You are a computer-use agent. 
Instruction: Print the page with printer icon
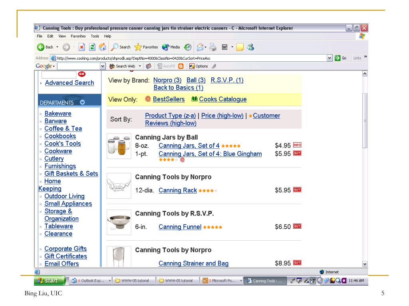(213, 47)
